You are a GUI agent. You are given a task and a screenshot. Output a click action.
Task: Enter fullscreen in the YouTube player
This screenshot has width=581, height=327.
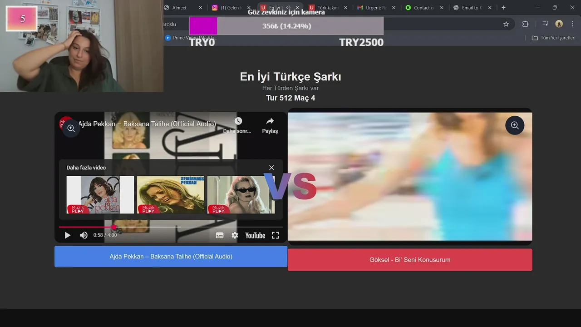click(275, 235)
